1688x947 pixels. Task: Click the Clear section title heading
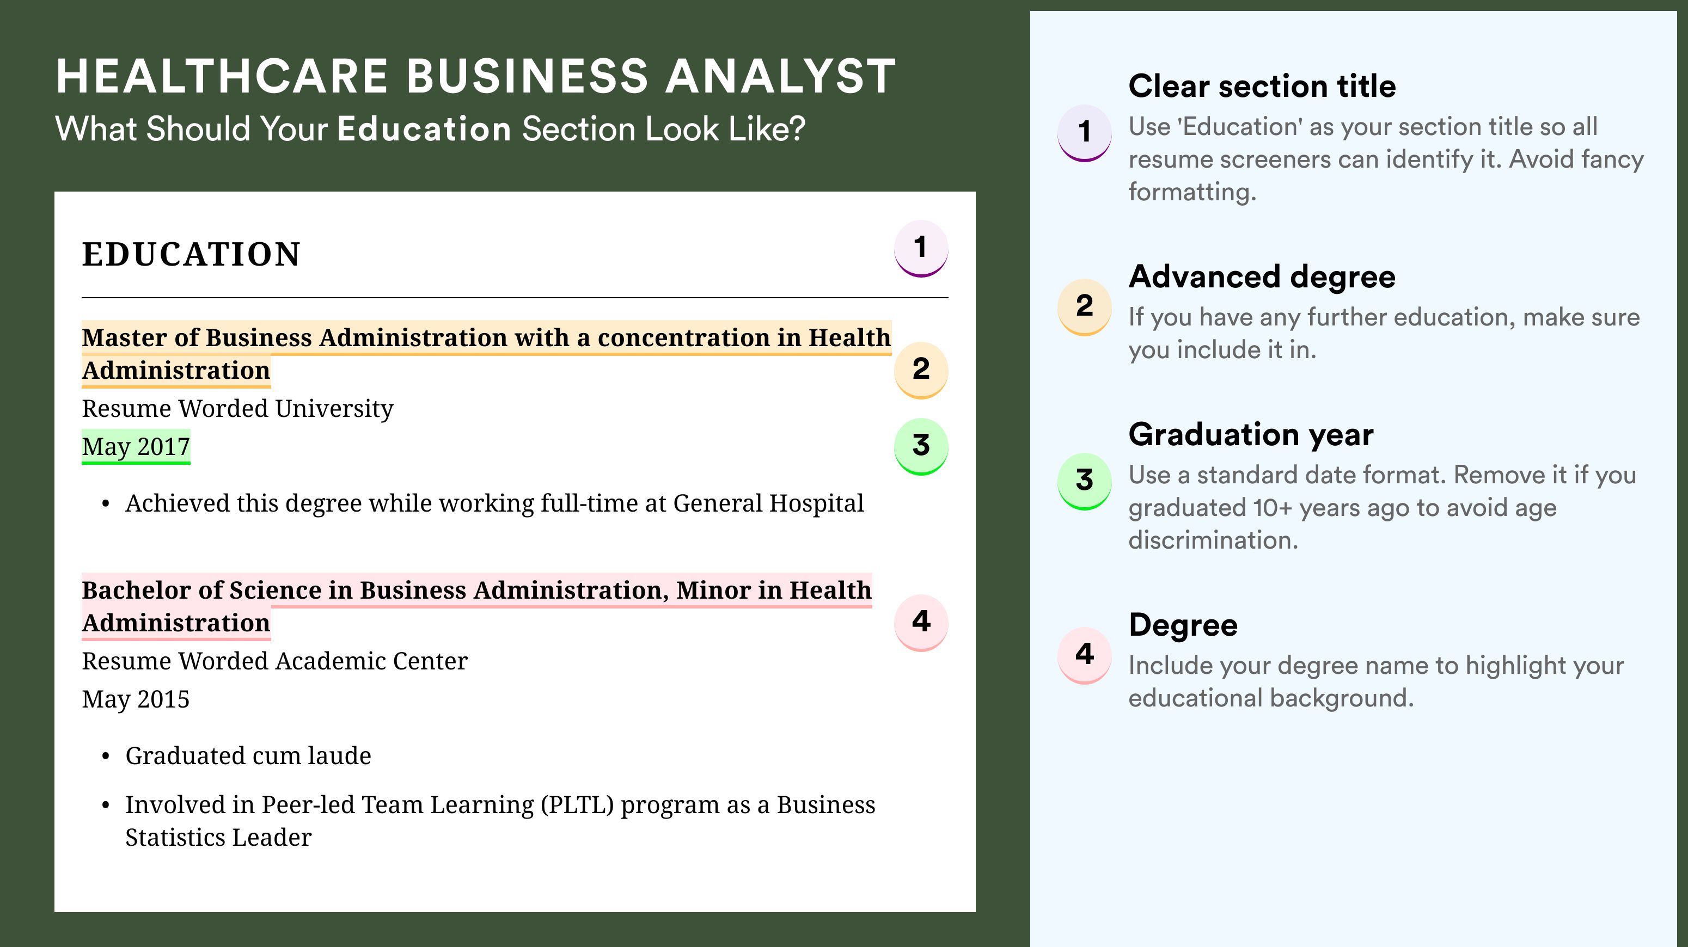(x=1262, y=86)
